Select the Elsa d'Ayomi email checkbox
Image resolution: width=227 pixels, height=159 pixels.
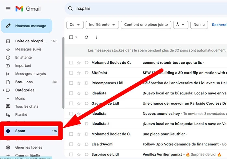click(x=71, y=144)
